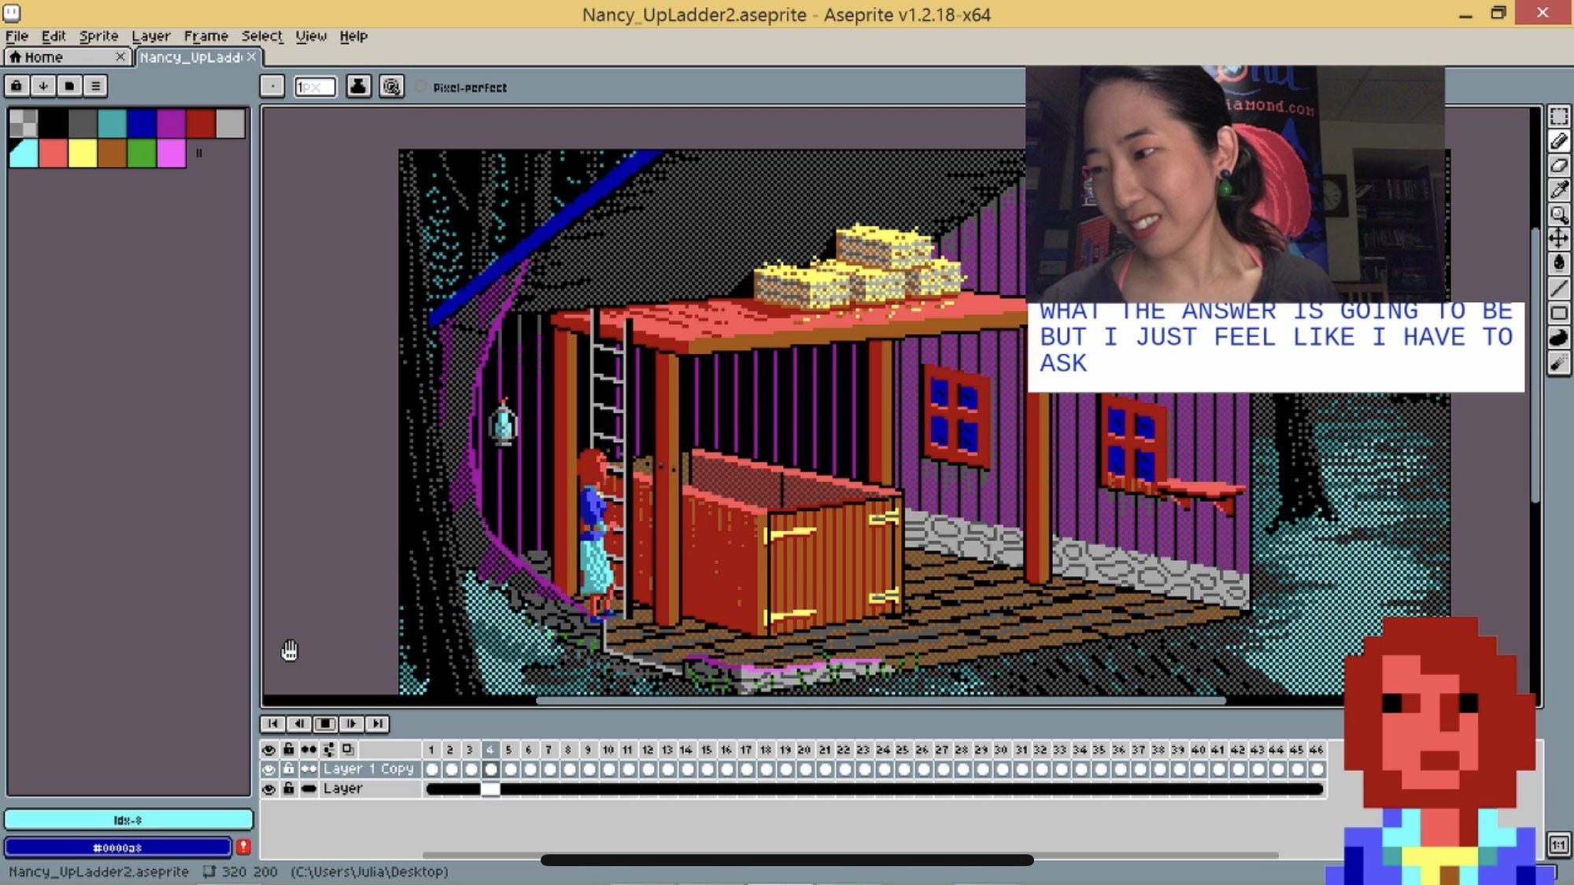Close the Nancy_UpLadder tab

coord(252,57)
